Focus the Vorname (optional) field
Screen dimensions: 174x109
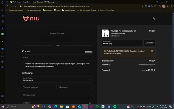click(x=39, y=87)
